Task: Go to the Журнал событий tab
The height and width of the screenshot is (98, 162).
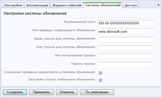Action: coord(67,5)
